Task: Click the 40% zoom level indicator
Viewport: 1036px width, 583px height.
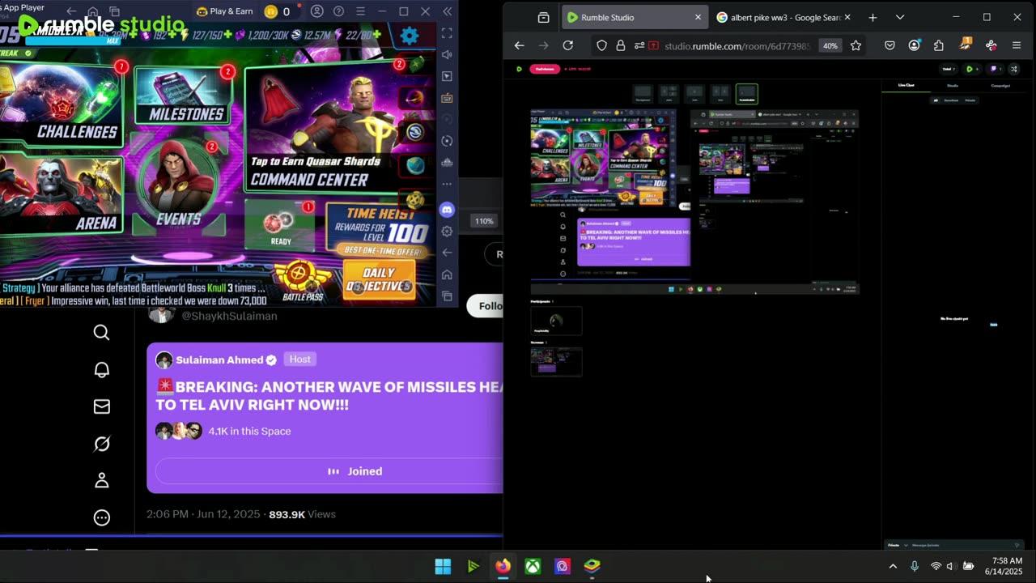Action: pos(830,46)
